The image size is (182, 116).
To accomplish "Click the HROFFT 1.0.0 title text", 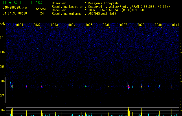I will (x=23, y=2).
